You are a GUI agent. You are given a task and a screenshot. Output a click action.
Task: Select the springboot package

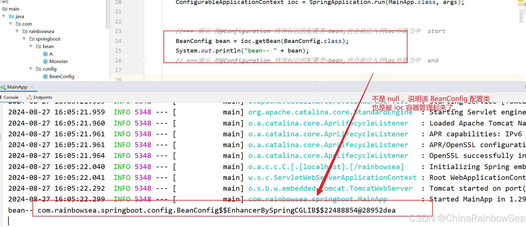coord(48,39)
